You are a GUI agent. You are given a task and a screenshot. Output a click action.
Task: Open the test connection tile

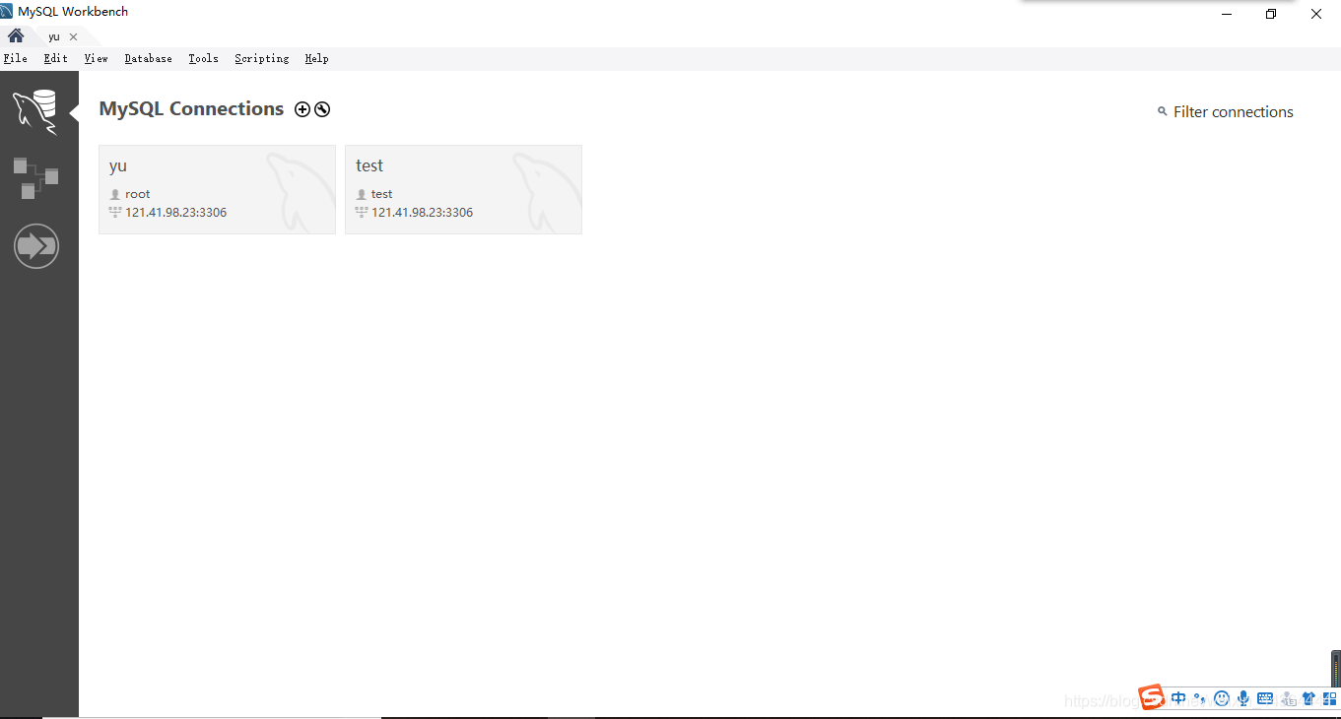coord(463,189)
